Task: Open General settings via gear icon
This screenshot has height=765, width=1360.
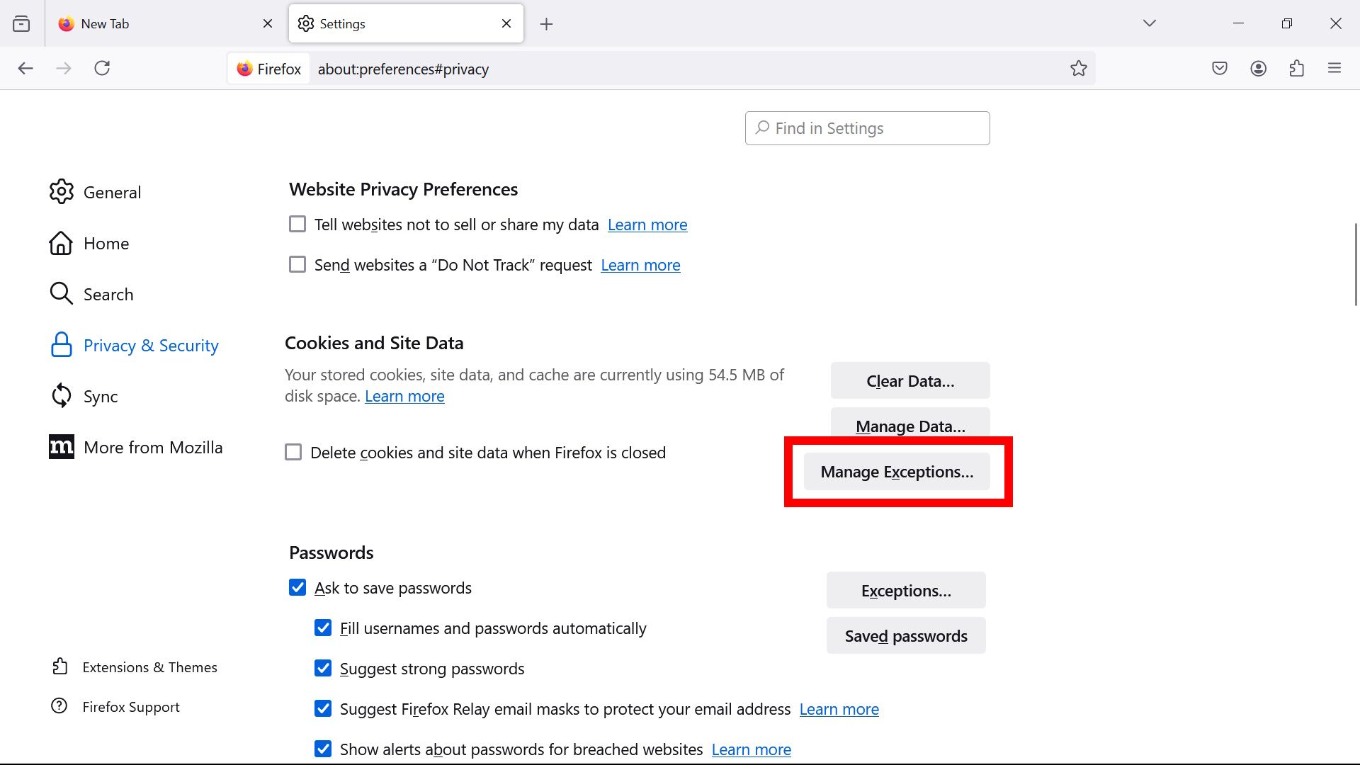Action: (x=62, y=191)
